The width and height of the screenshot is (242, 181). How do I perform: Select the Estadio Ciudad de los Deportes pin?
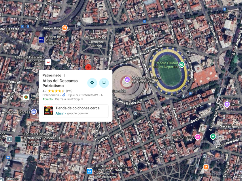pos(181,64)
